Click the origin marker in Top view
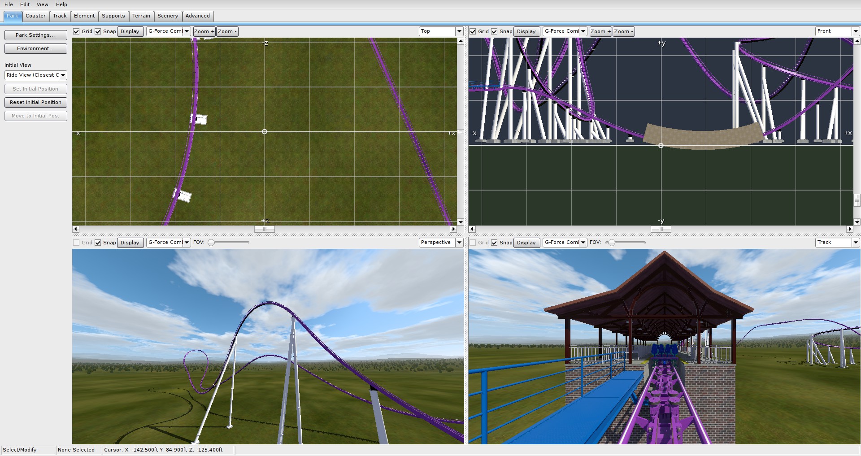 [x=265, y=132]
